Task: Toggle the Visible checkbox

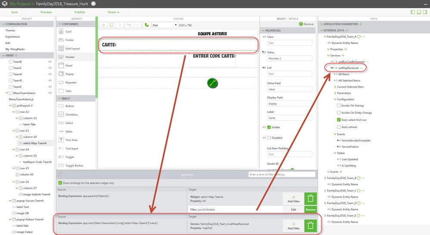Action: [269, 127]
